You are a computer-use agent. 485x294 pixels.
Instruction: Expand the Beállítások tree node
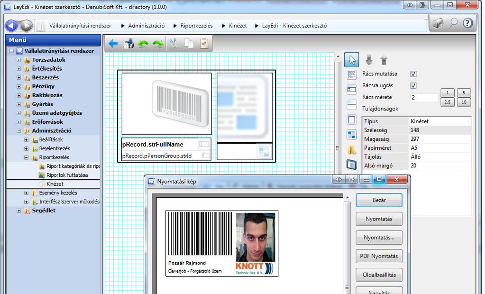pyautogui.click(x=26, y=140)
